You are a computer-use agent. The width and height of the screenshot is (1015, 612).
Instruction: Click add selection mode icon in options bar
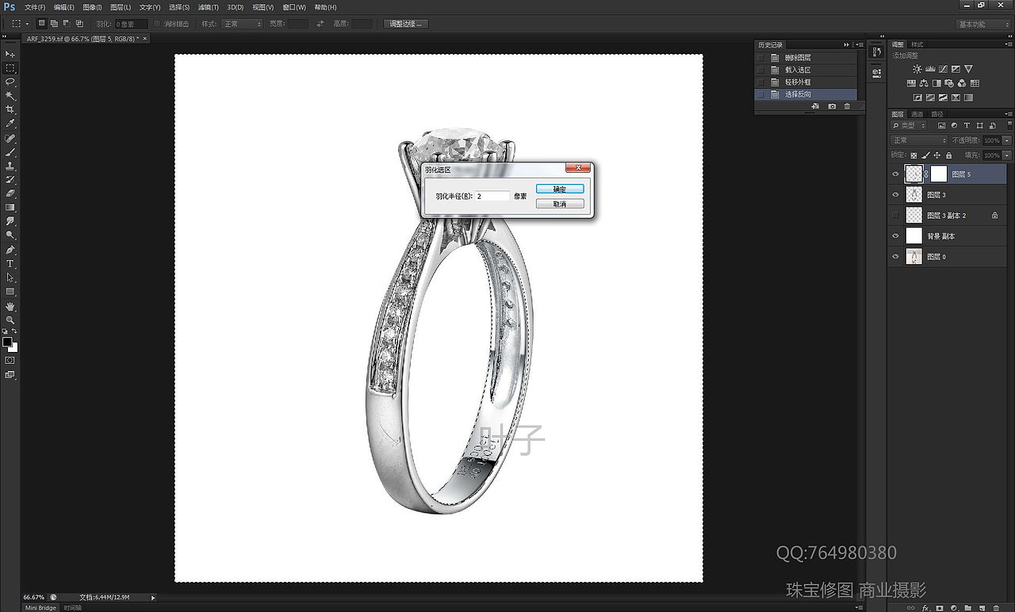[x=54, y=24]
